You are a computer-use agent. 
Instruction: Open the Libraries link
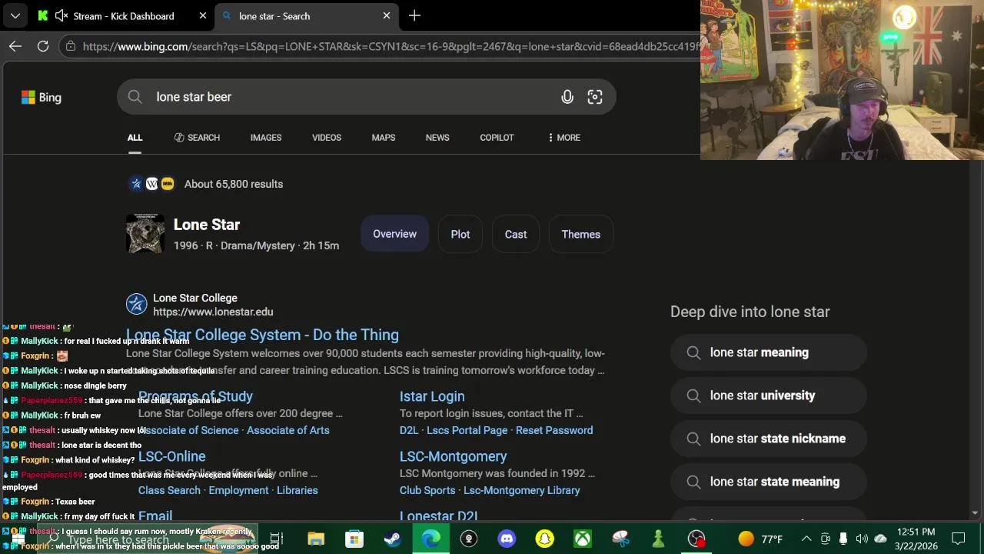tap(298, 490)
